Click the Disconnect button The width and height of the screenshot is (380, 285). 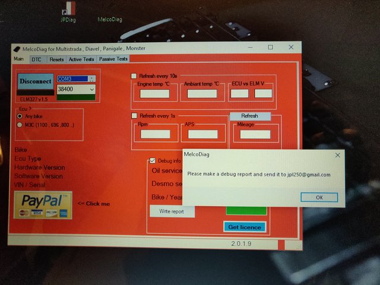point(36,81)
